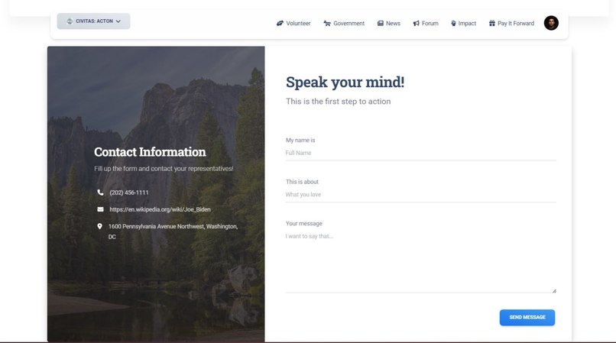Screen dimensions: 616x343
Task: Click the phone number (202) 456-1111
Action: [129, 193]
